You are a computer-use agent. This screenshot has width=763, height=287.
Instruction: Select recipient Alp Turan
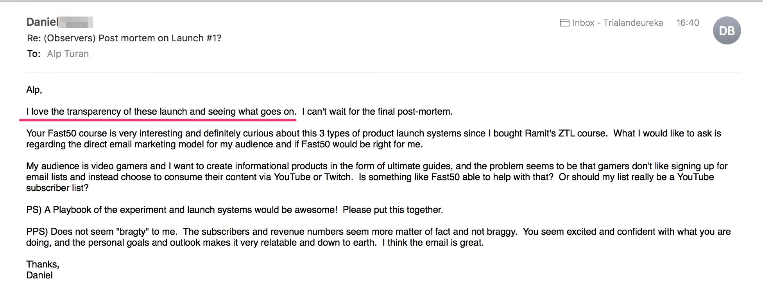(68, 54)
